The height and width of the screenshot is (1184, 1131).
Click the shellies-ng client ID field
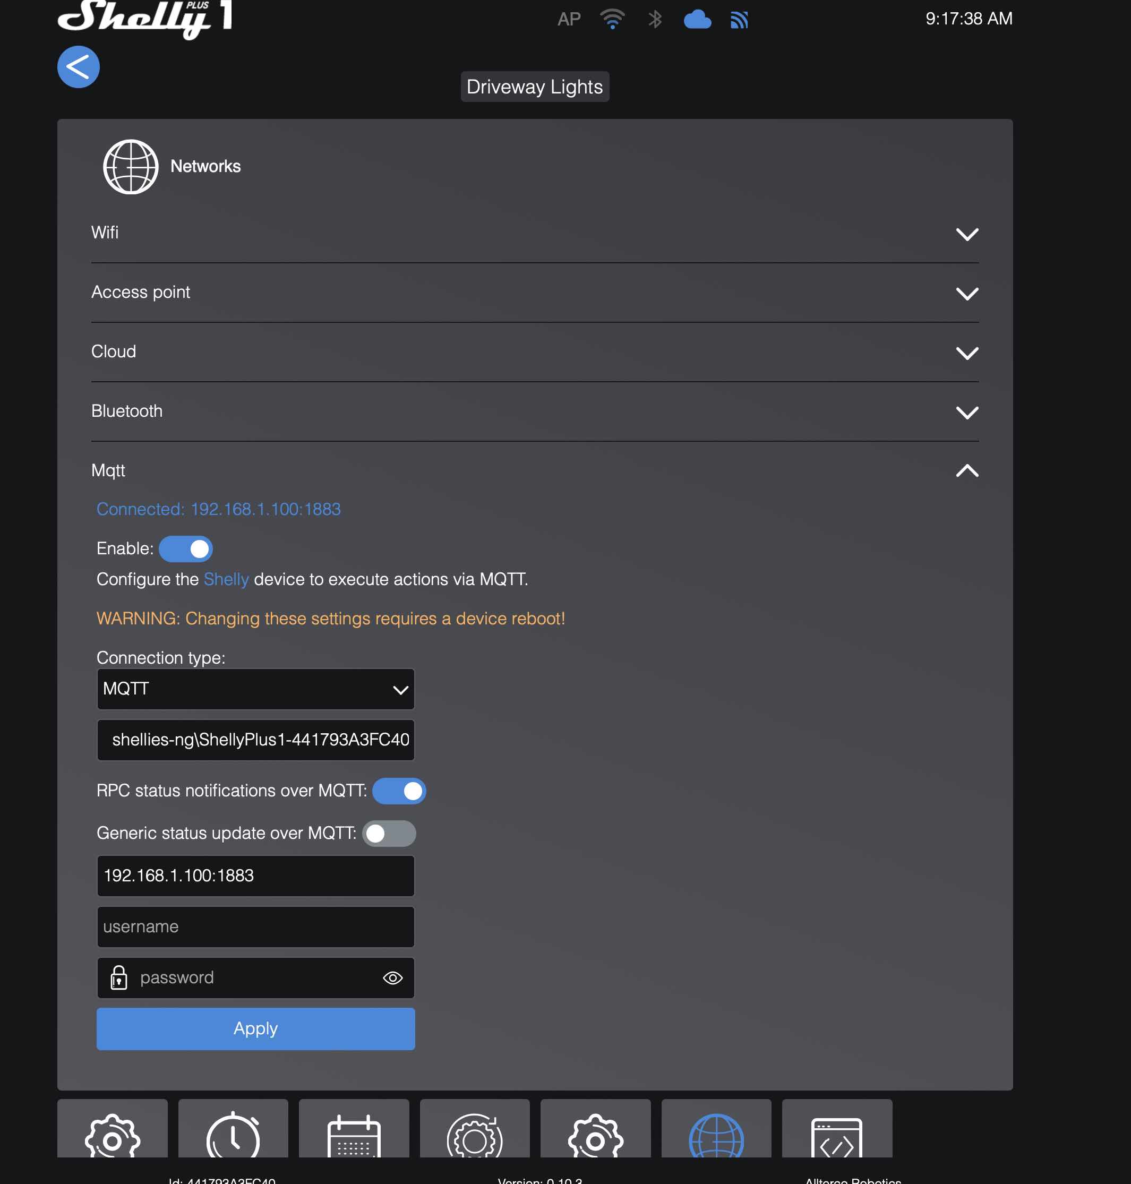pyautogui.click(x=255, y=740)
